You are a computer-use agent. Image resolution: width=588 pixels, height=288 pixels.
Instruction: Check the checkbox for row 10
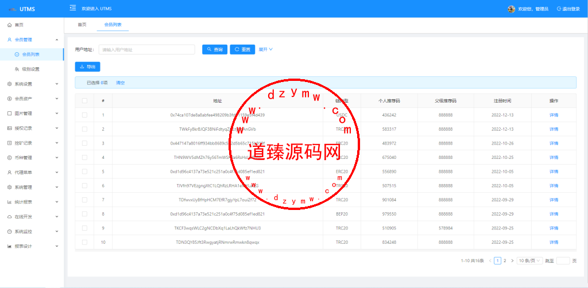[x=85, y=242]
